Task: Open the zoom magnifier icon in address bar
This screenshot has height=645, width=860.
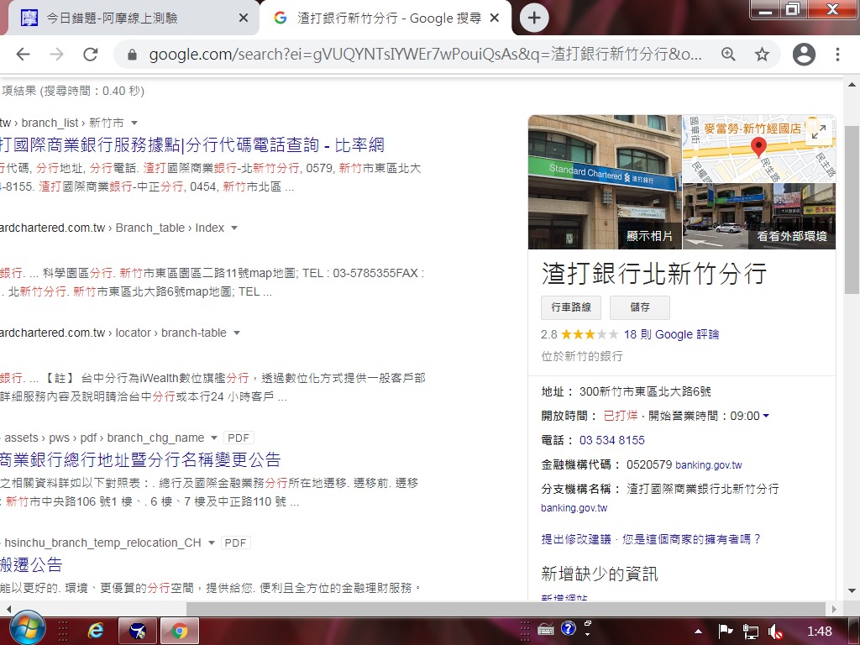Action: 728,55
